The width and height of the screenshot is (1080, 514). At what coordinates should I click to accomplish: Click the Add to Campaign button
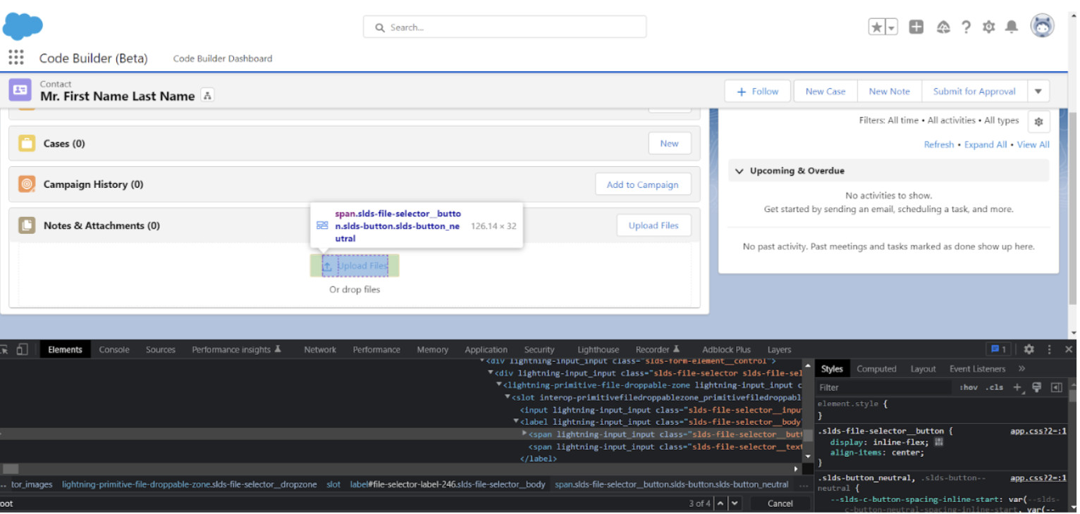coord(642,184)
